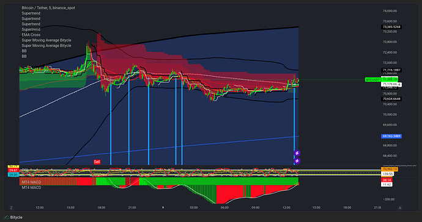
Task: Select the EMA Cross indicator legend
Action: (31, 35)
